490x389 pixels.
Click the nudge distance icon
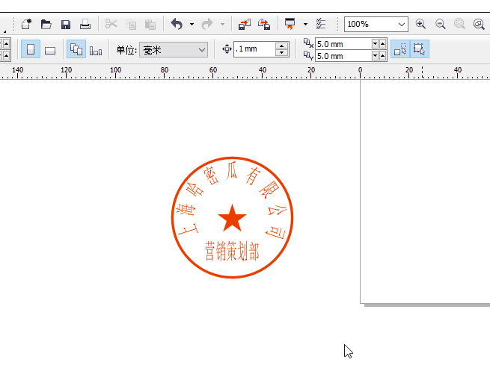point(227,49)
